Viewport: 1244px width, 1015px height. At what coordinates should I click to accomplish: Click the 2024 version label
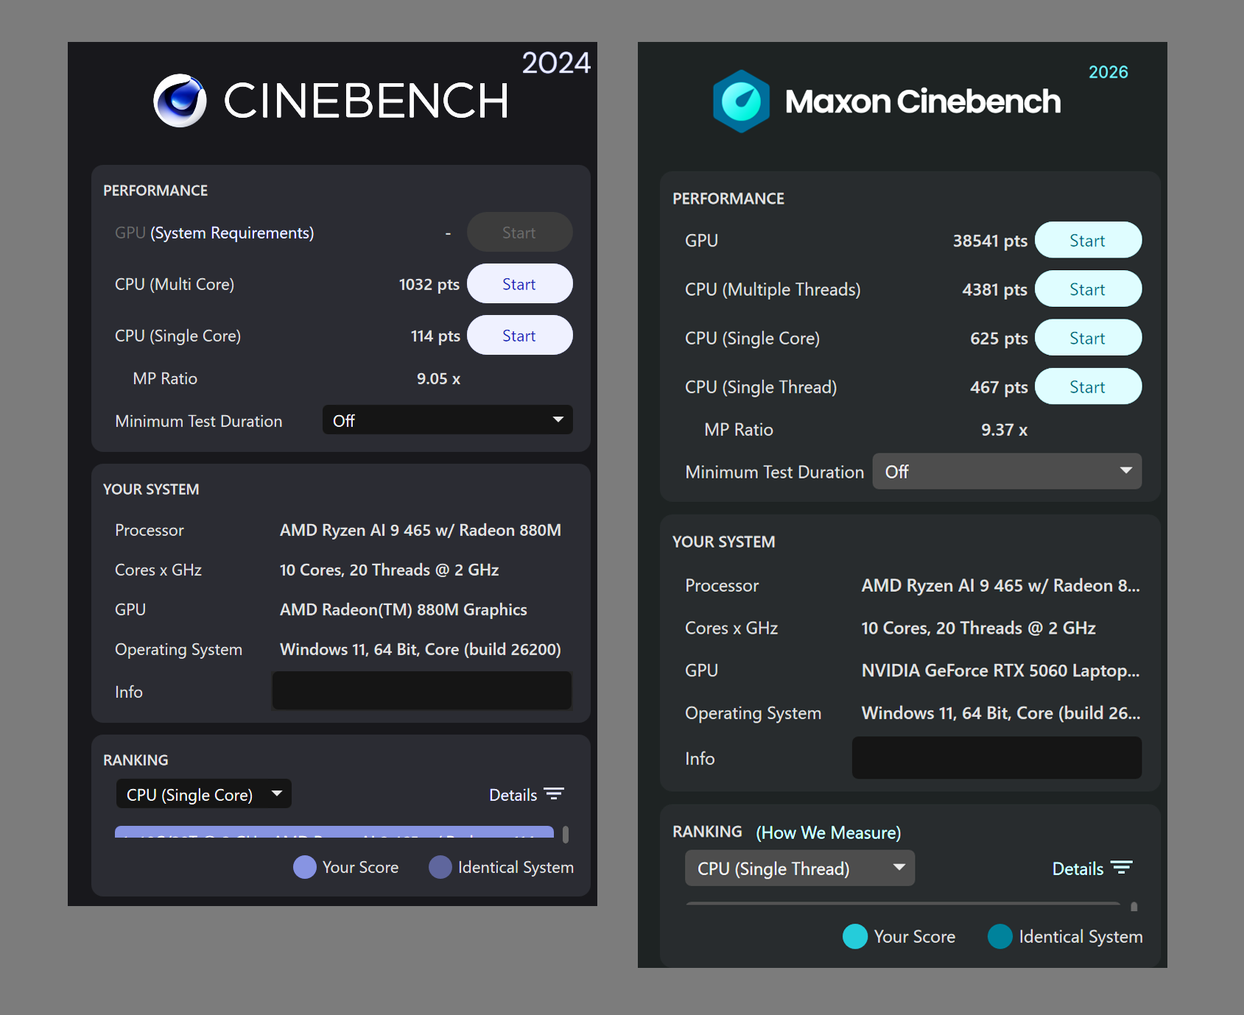pos(557,63)
